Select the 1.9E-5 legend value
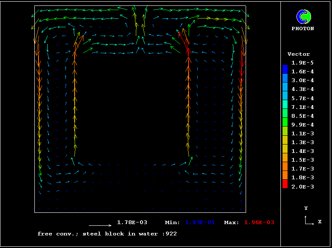332x248 pixels. [303, 63]
